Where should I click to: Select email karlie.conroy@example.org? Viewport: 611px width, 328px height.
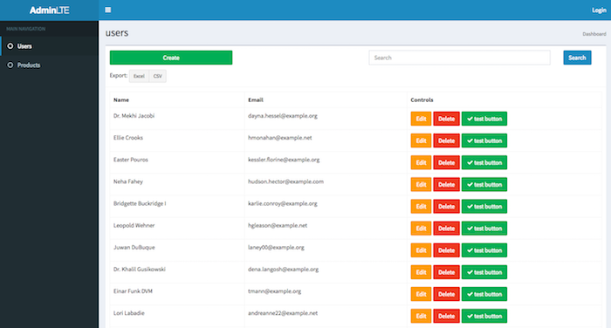point(283,203)
